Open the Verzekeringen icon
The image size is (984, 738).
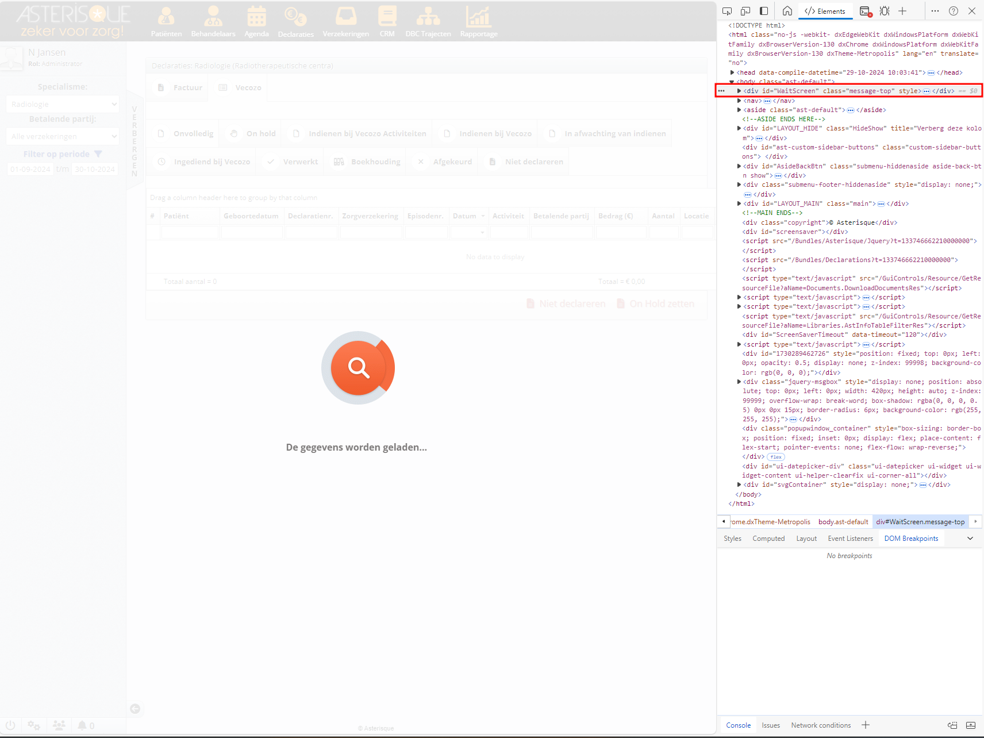tap(346, 16)
